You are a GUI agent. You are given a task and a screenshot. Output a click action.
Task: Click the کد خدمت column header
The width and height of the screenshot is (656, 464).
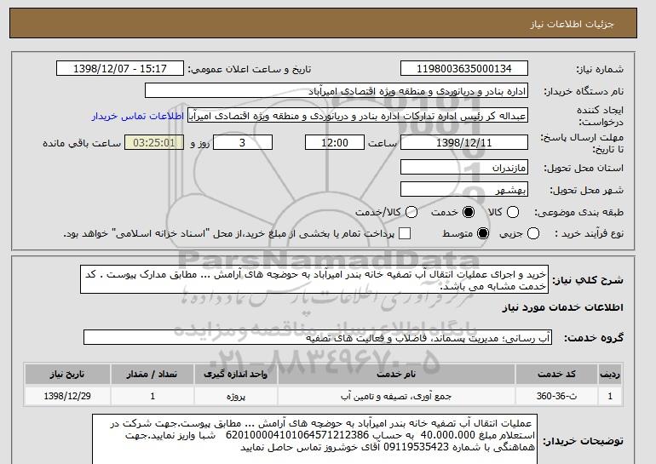pyautogui.click(x=556, y=374)
